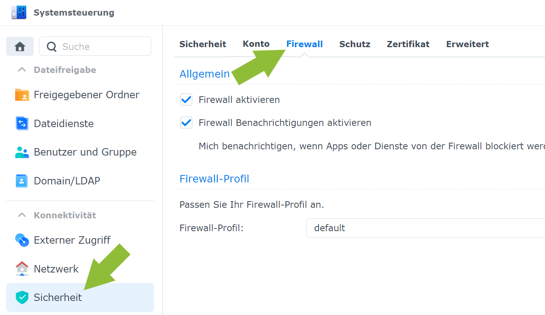545x315 pixels.
Task: Click the Sicherheit shield icon
Action: [22, 297]
